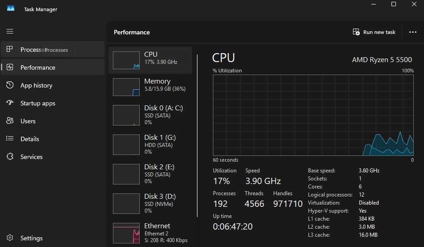Select Disk 3 (D:) graph thumbnail
This screenshot has width=424, height=247.
[x=126, y=204]
